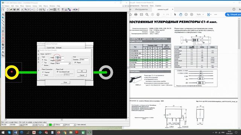
Task: Select the Top pad type radio button
Action: pos(43,63)
